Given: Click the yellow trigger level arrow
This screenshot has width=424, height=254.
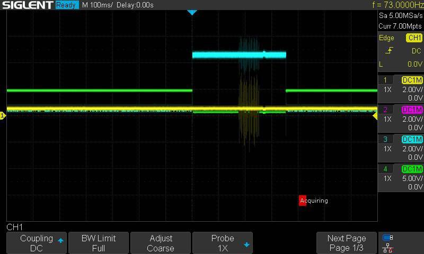Looking at the screenshot, I should [375, 116].
